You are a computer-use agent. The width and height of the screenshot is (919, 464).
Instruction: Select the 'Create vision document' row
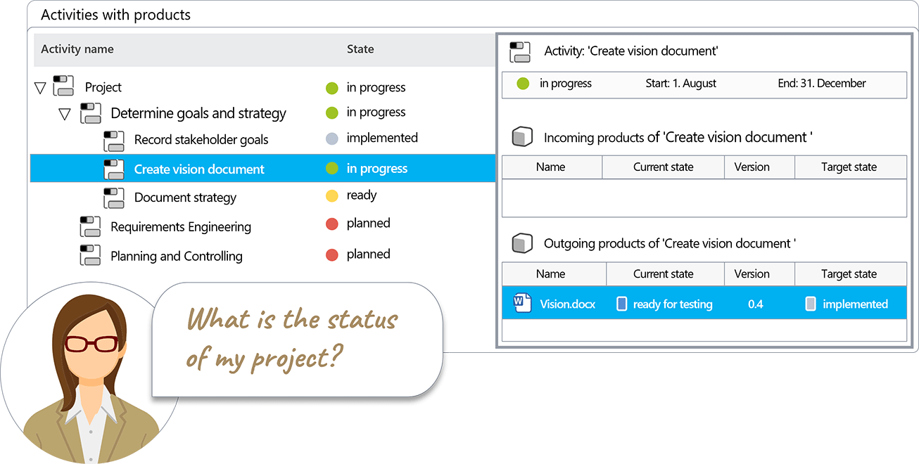(199, 169)
